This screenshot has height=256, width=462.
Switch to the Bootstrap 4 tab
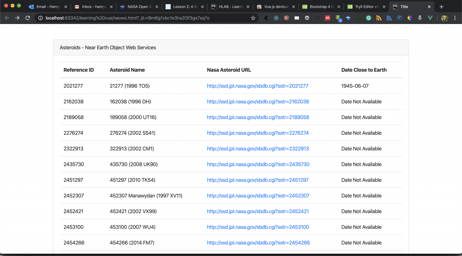pyautogui.click(x=321, y=7)
